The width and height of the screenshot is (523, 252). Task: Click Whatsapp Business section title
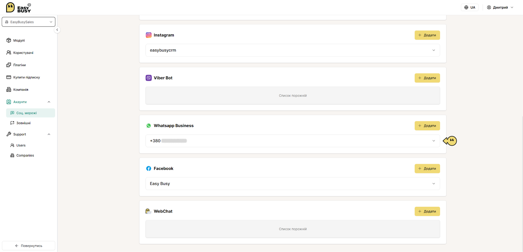[174, 126]
